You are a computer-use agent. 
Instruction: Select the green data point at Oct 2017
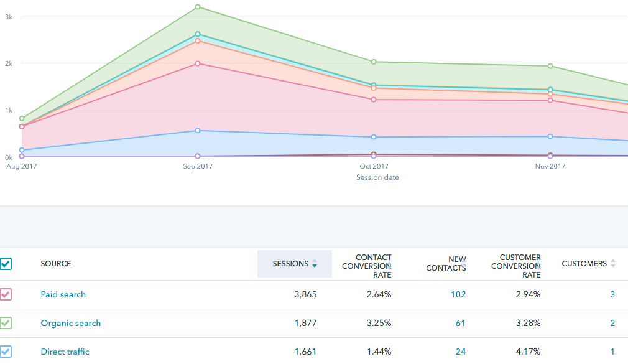click(x=374, y=62)
